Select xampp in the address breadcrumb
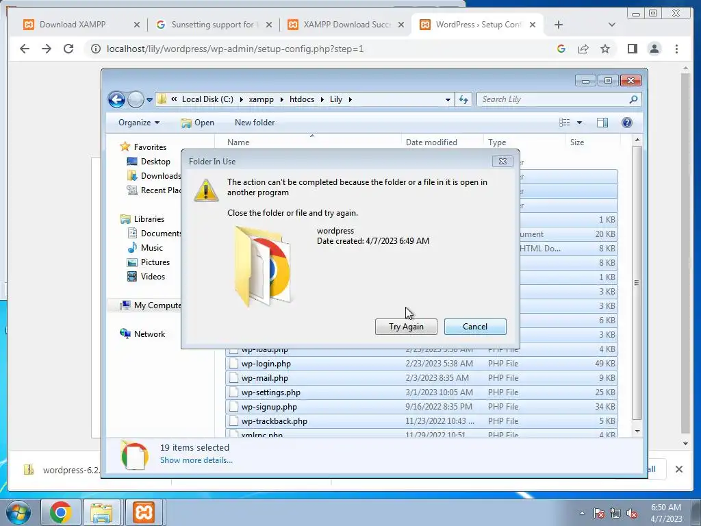Viewport: 701px width, 526px height. [261, 99]
